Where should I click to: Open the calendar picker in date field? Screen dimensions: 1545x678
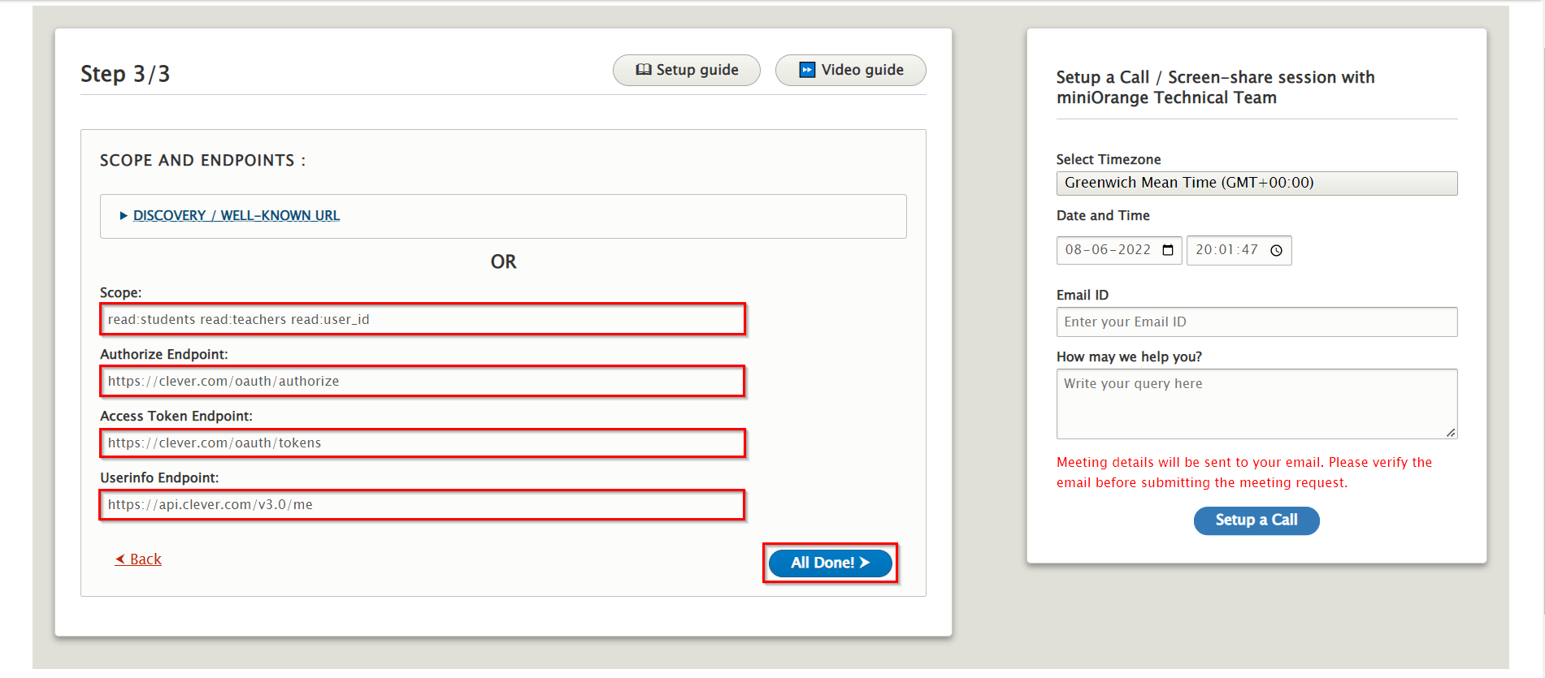(1168, 250)
